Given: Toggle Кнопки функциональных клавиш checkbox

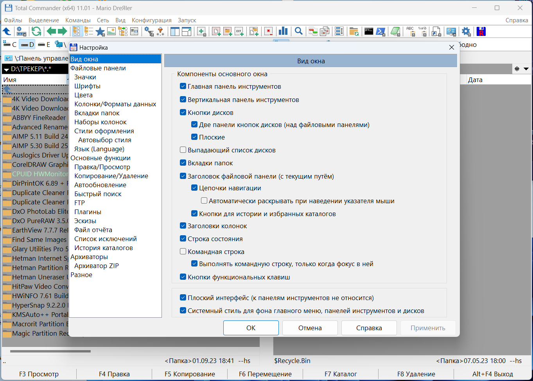Looking at the screenshot, I should (x=183, y=277).
